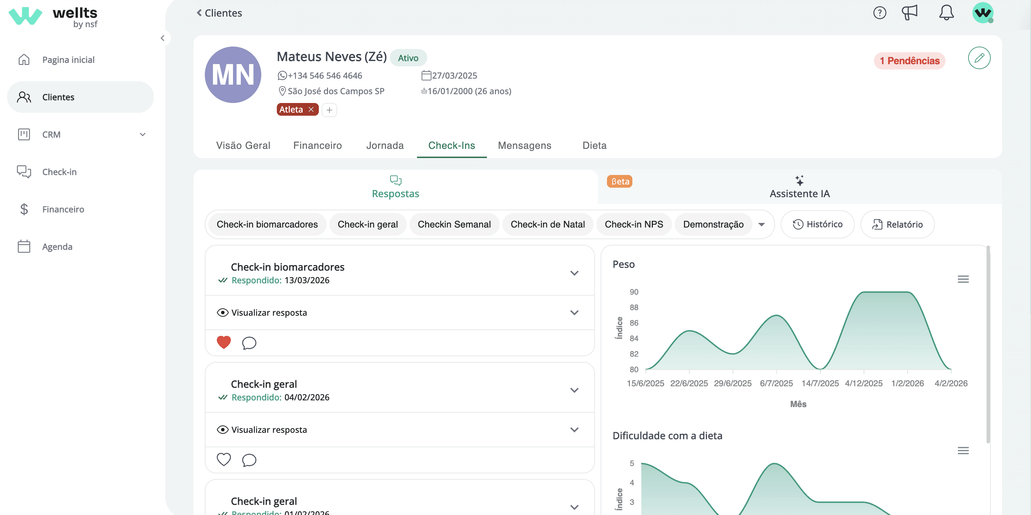Screen dimensions: 1031x515
Task: Like the Check-in biomarcadores response heart
Action: [224, 343]
